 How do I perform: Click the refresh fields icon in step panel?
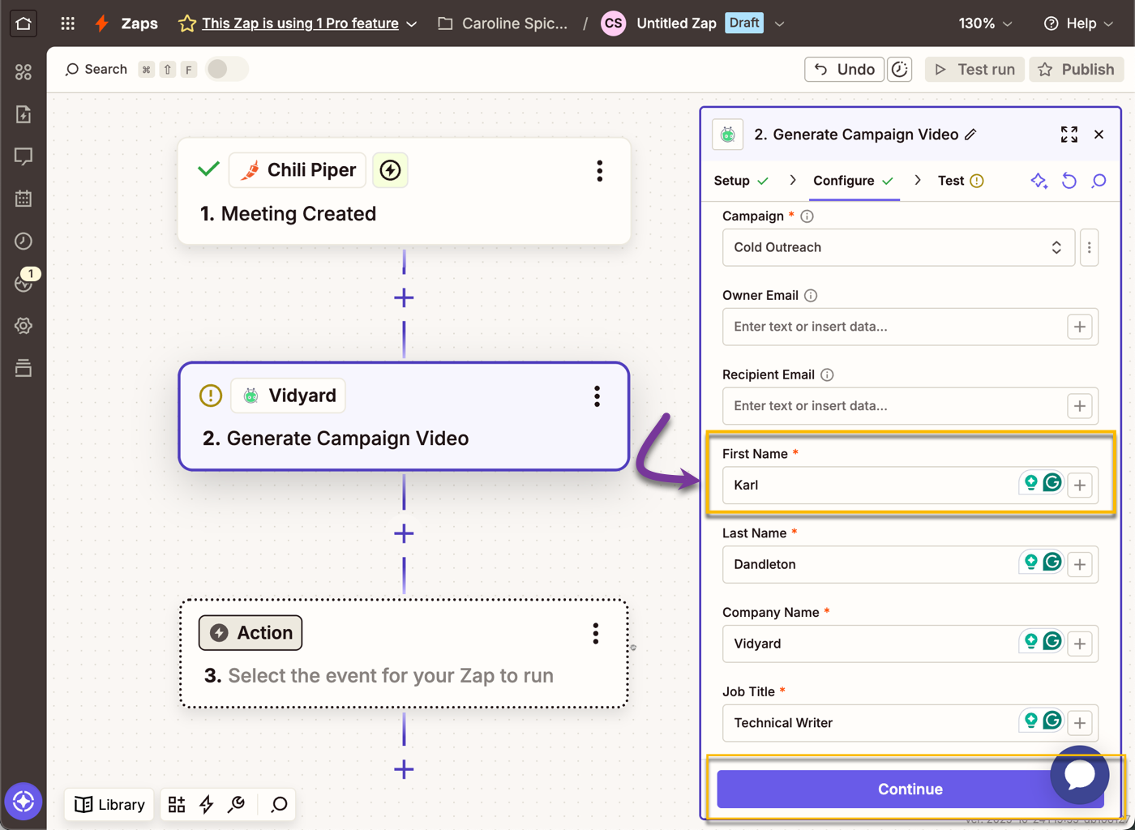(1069, 181)
